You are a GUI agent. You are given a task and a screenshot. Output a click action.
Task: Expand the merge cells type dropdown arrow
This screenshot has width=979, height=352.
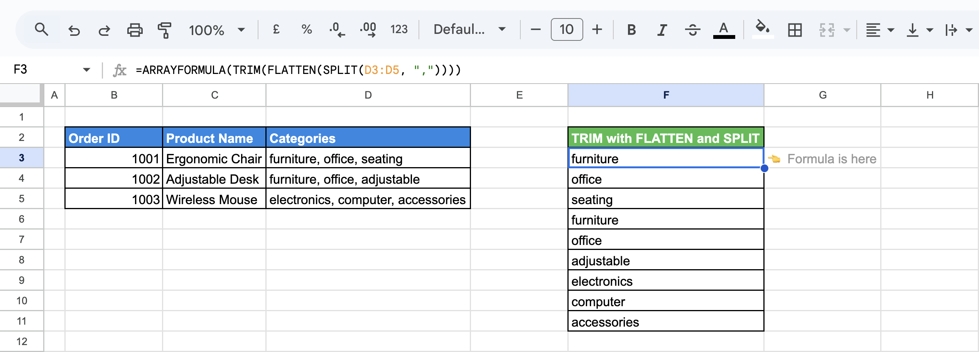coord(847,30)
